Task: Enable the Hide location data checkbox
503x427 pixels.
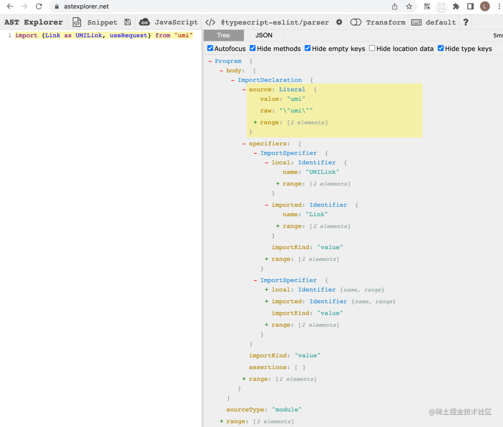Action: tap(372, 48)
